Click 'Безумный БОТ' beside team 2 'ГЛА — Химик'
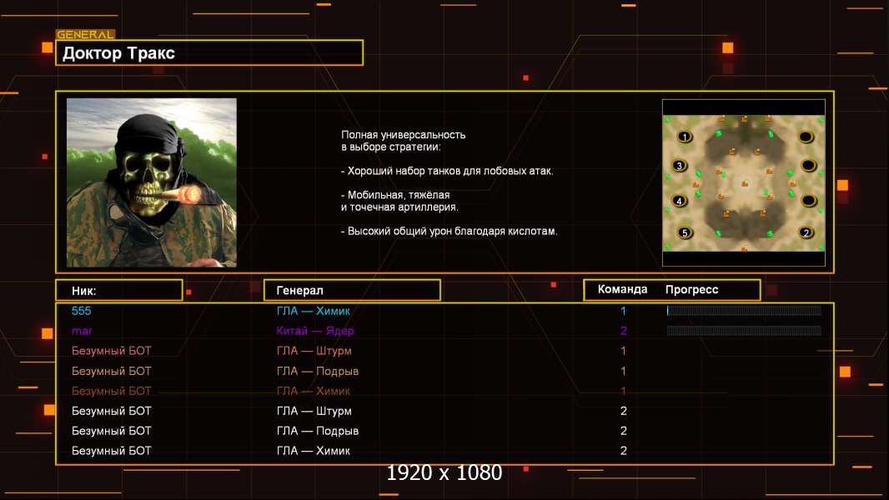 (x=111, y=451)
